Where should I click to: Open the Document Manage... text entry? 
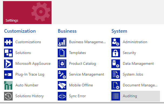tap(140, 85)
